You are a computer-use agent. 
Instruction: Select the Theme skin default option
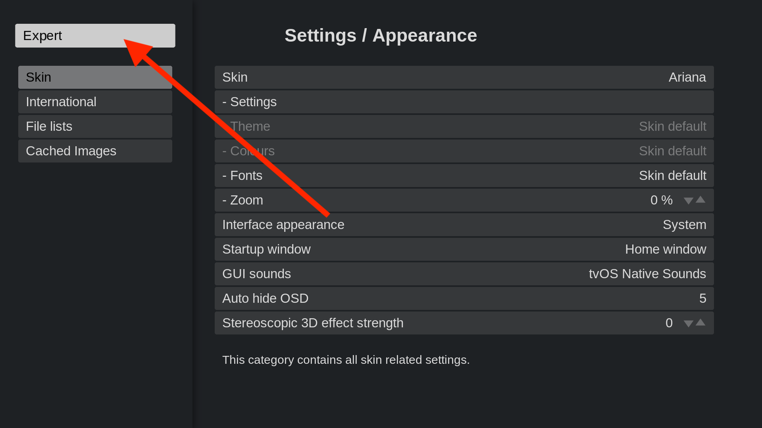pos(464,126)
